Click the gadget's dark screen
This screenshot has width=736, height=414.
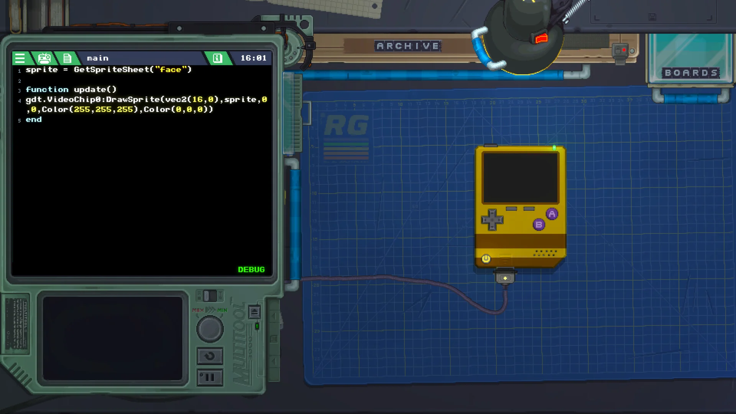pos(520,178)
